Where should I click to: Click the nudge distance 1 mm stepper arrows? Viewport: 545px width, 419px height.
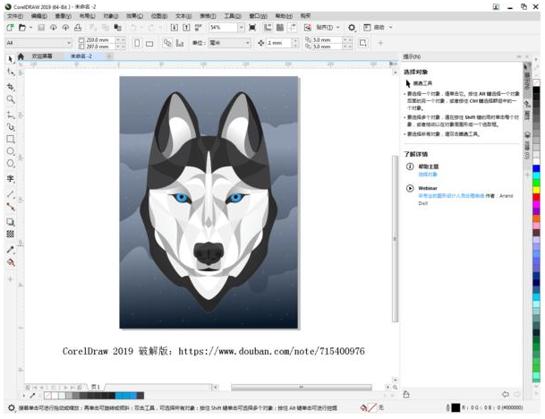(295, 43)
